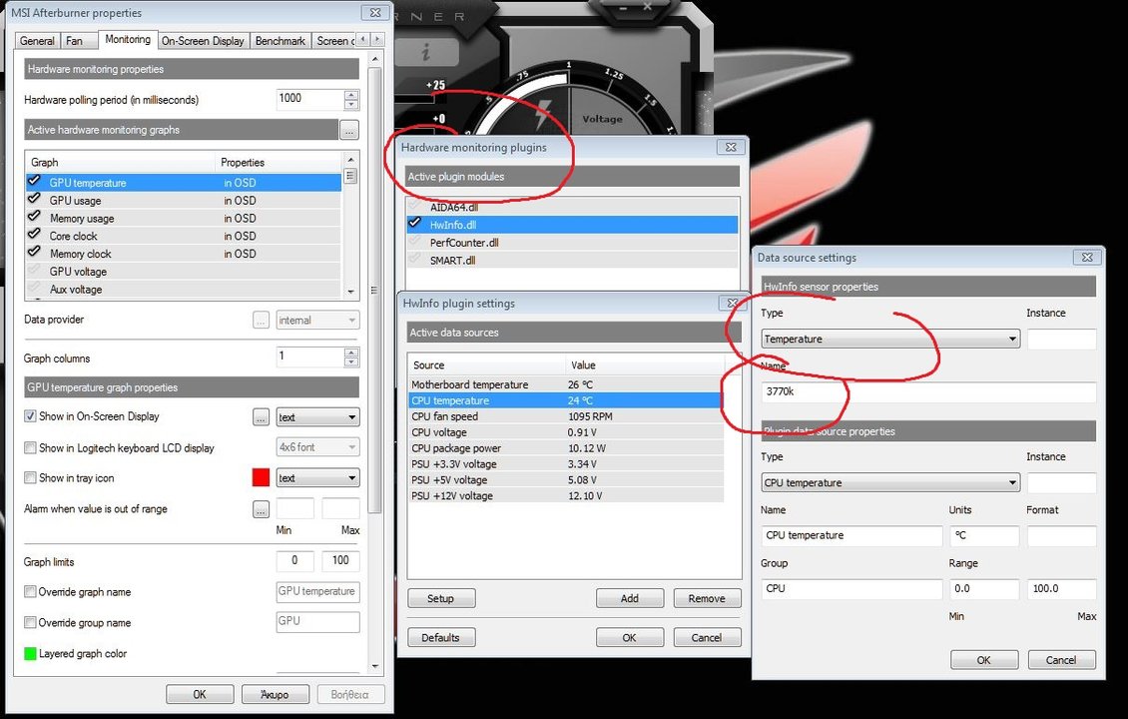The width and height of the screenshot is (1128, 719).
Task: Click OK in Afterburner properties window
Action: point(200,694)
